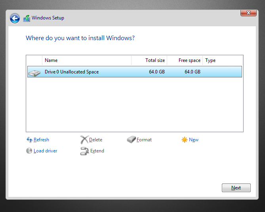Click the Delete X icon
The height and width of the screenshot is (212, 265).
(84, 140)
